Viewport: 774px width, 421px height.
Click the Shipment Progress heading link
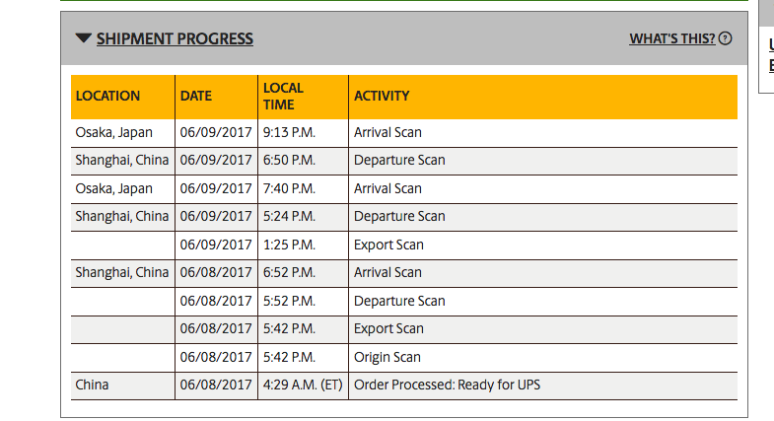[175, 38]
